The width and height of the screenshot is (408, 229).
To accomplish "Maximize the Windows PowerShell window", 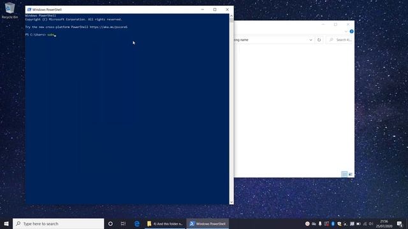I will pyautogui.click(x=215, y=10).
